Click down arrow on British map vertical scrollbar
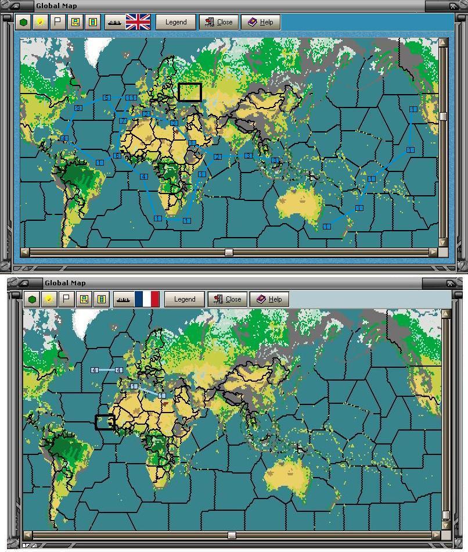 tap(443, 242)
